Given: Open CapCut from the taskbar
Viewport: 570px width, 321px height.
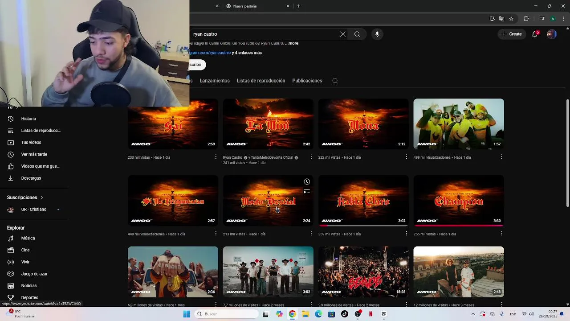Looking at the screenshot, I should coord(384,314).
